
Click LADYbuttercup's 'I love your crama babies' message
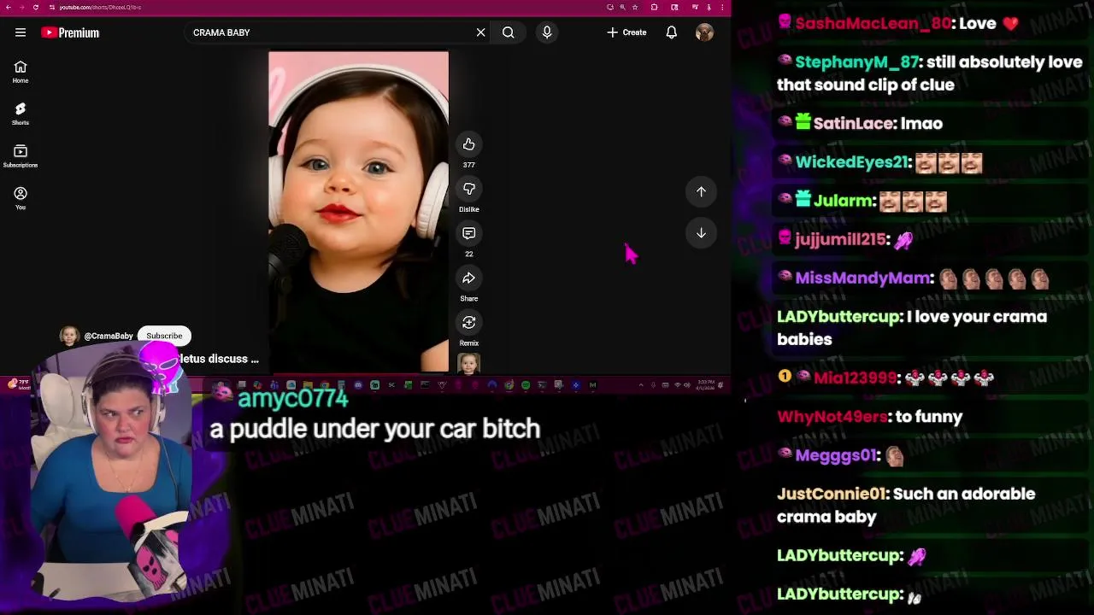click(x=912, y=328)
